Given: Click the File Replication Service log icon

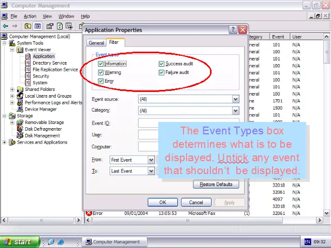Looking at the screenshot, I should pyautogui.click(x=28, y=69).
